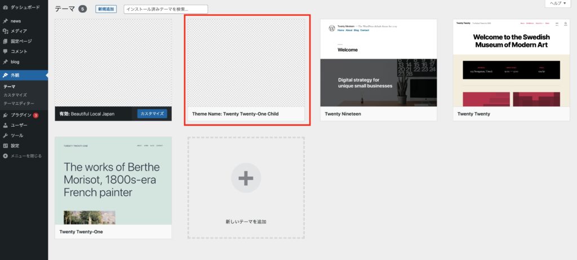Image resolution: width=577 pixels, height=260 pixels.
Task: Open the news menu item
Action: tap(24, 21)
